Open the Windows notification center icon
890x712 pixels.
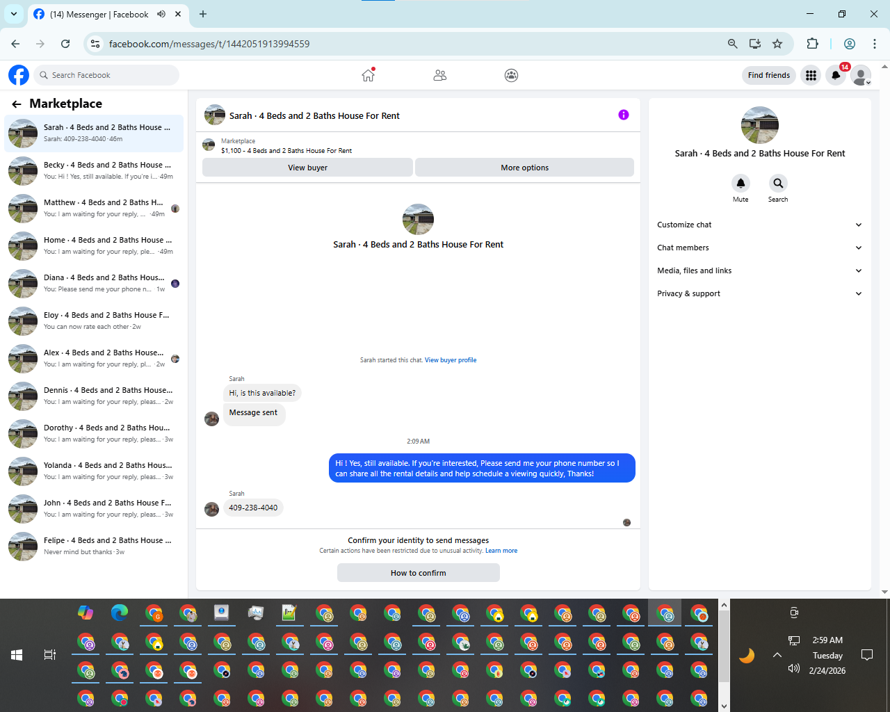coord(867,655)
